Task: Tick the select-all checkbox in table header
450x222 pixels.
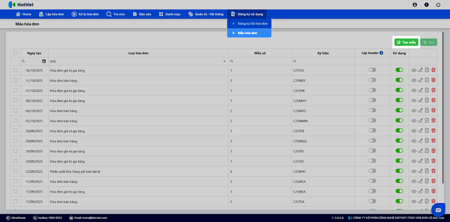Action: [15, 53]
